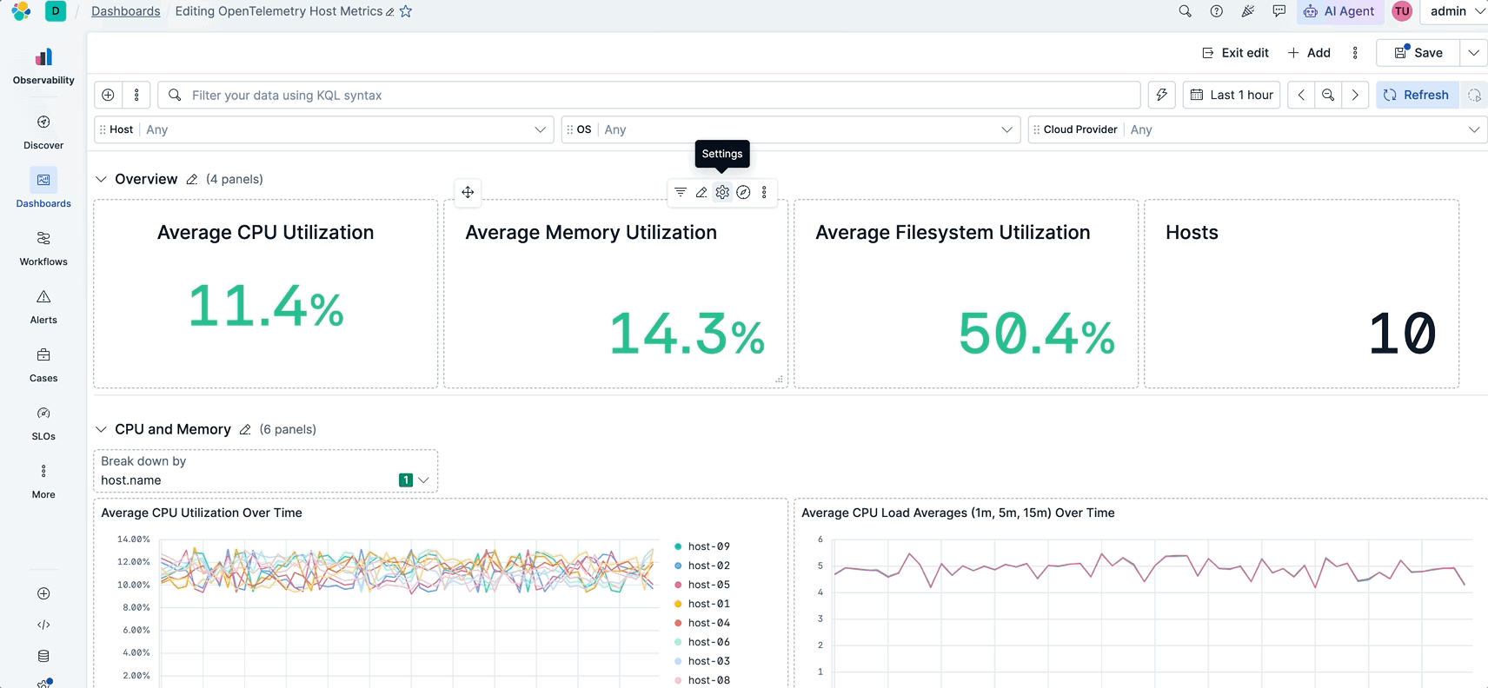Step the time range forward
The width and height of the screenshot is (1488, 688).
click(x=1355, y=95)
